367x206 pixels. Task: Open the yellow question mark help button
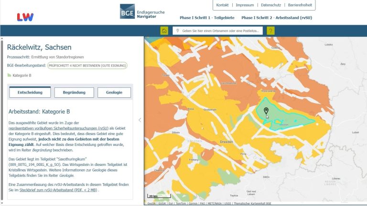(270, 31)
